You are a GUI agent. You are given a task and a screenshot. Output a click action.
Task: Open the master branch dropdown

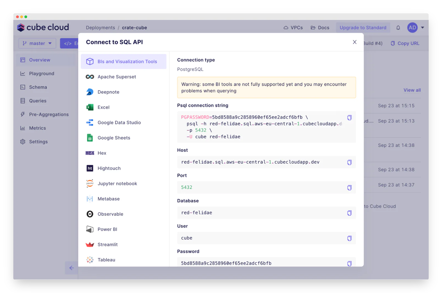tap(37, 43)
